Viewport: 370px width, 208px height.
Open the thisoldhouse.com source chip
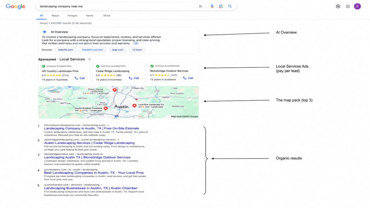click(x=92, y=50)
